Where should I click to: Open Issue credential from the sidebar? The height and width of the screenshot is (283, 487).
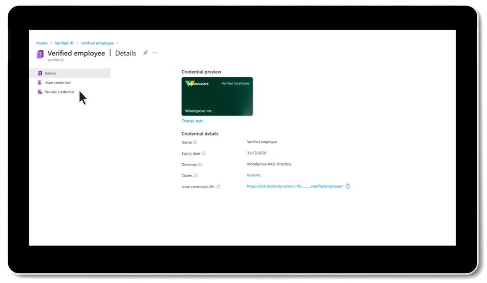click(57, 83)
